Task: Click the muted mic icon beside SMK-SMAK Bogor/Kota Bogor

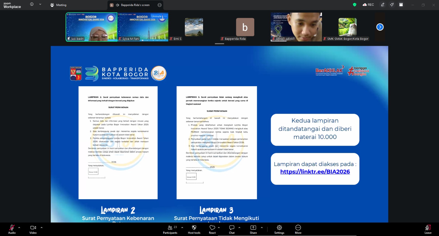Action: pos(325,39)
